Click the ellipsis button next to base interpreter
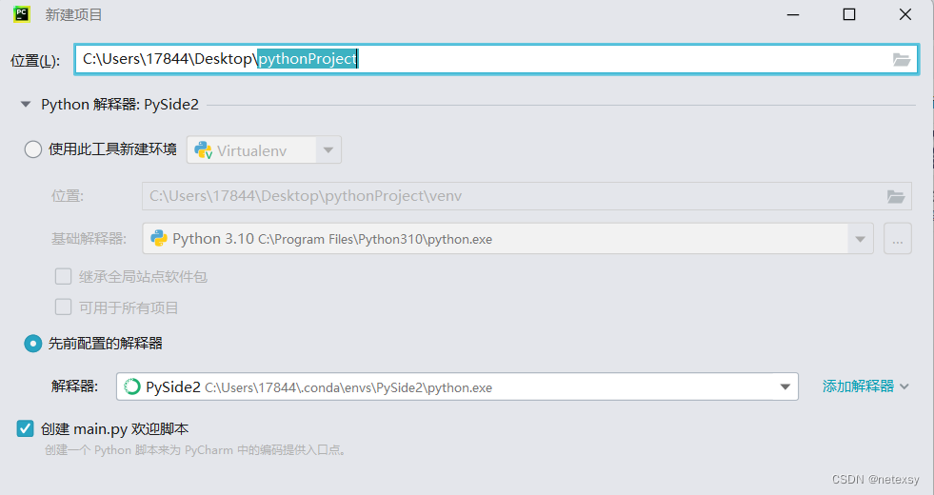 (x=898, y=239)
